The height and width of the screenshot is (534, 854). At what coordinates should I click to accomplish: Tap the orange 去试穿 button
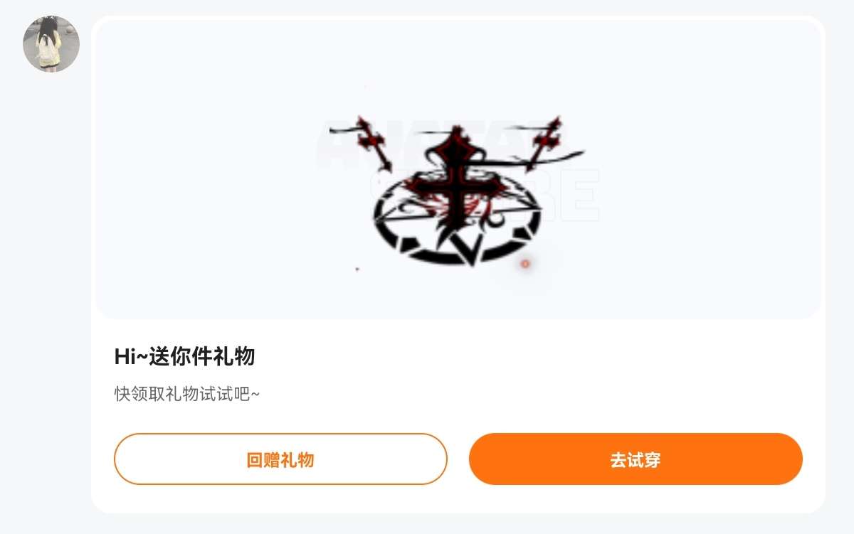click(x=636, y=459)
